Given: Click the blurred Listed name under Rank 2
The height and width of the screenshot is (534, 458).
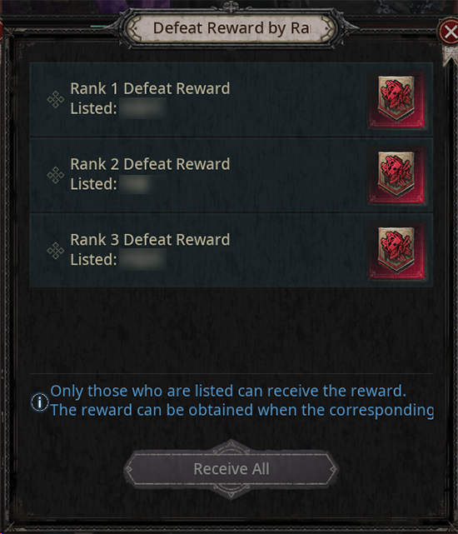Looking at the screenshot, I should pos(135,184).
